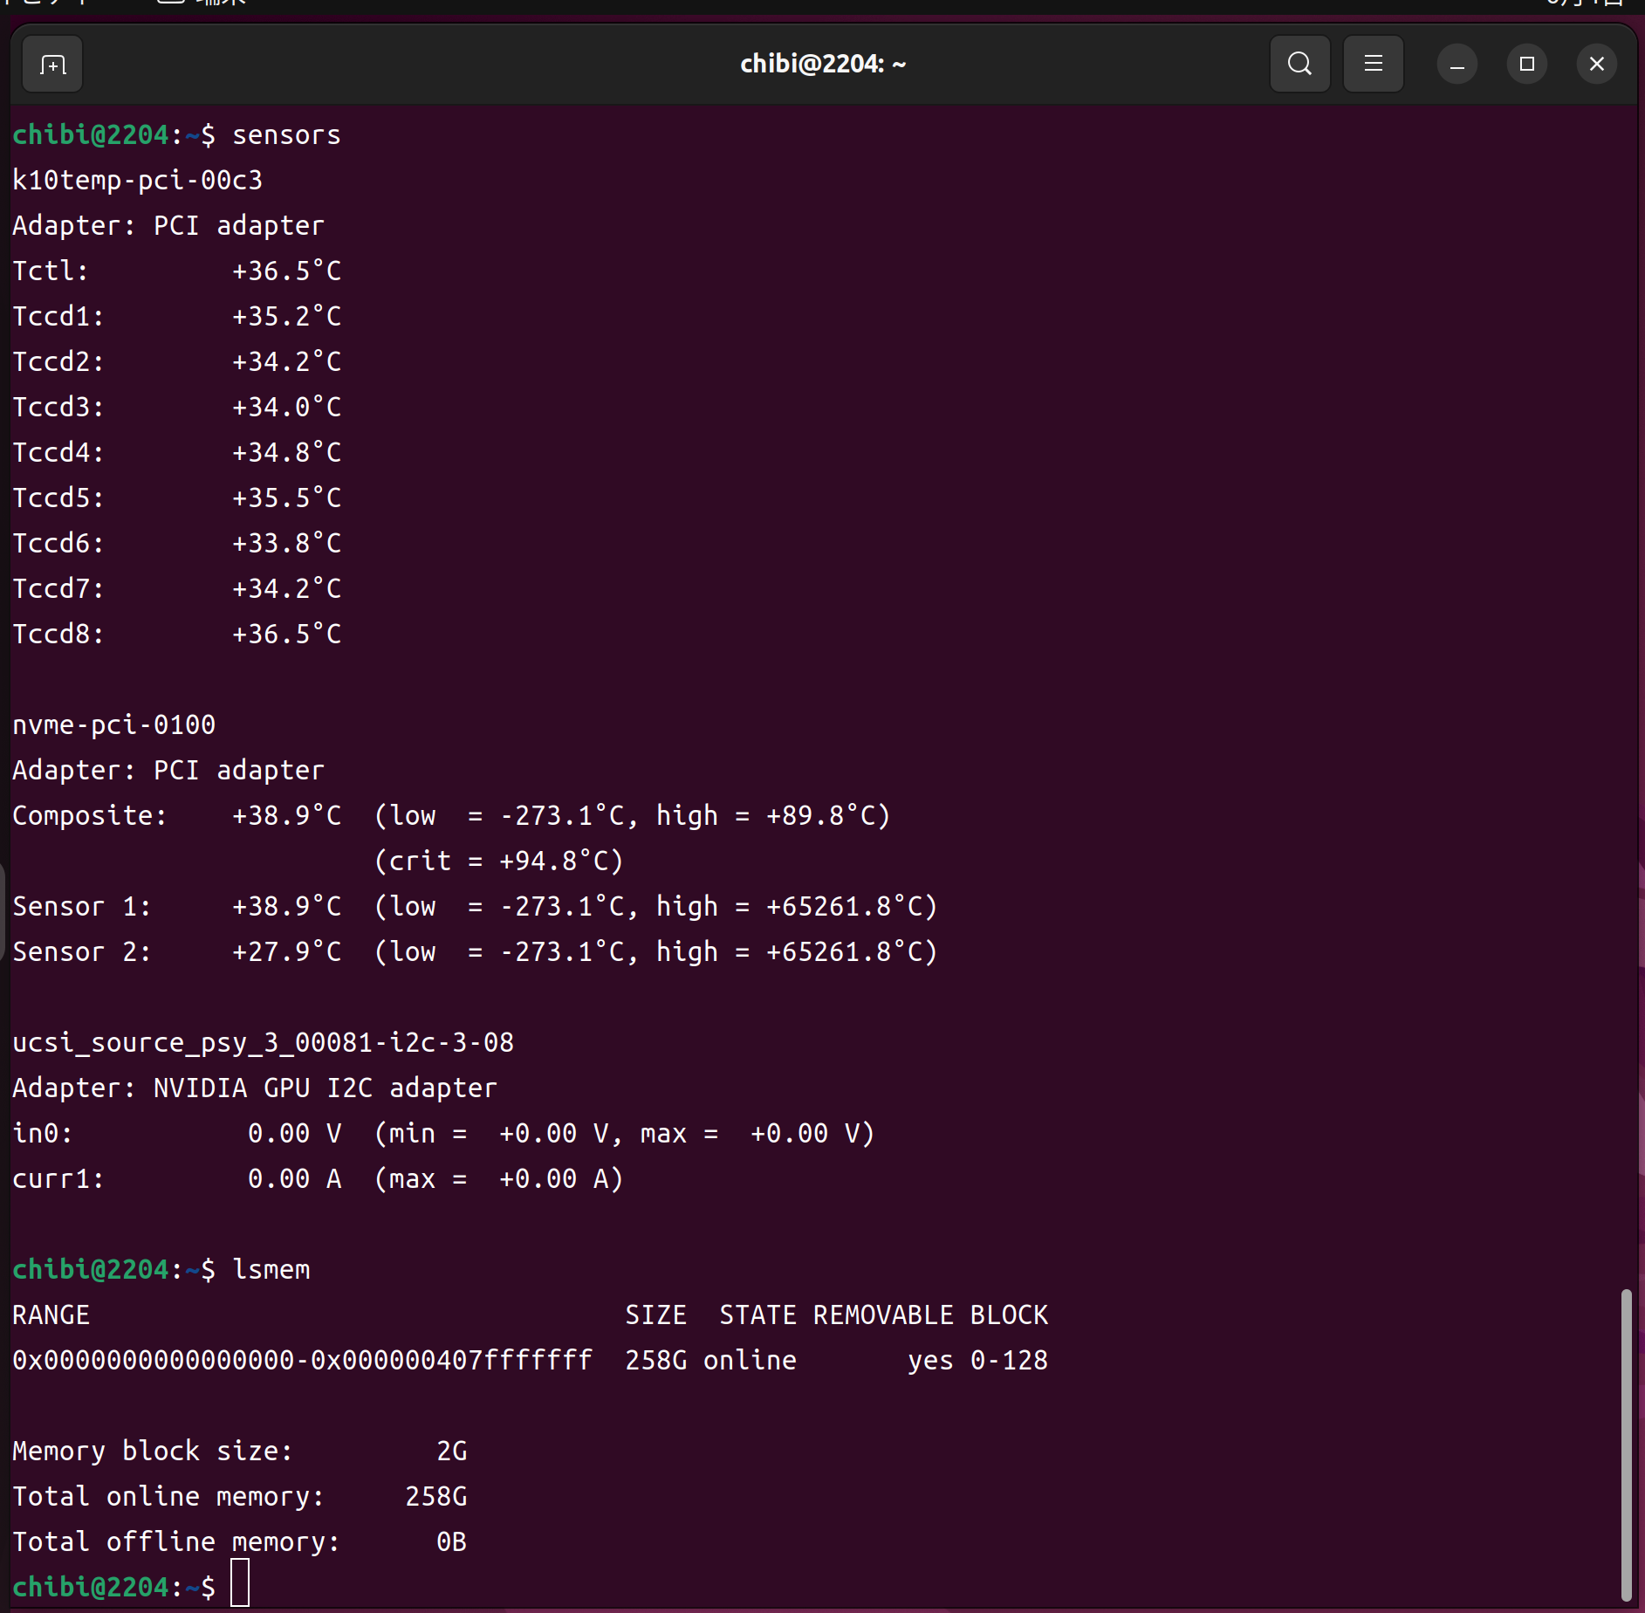Open the terminal search tool
This screenshot has height=1613, width=1645.
point(1299,64)
